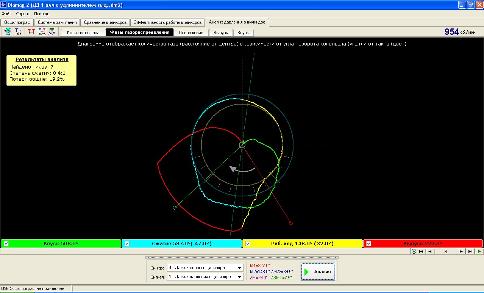Click the red marker toolbar icon
484x293 pixels.
point(31,32)
